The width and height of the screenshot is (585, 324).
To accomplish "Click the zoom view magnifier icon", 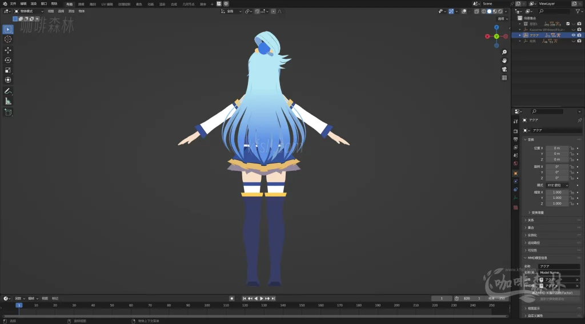I will (504, 52).
